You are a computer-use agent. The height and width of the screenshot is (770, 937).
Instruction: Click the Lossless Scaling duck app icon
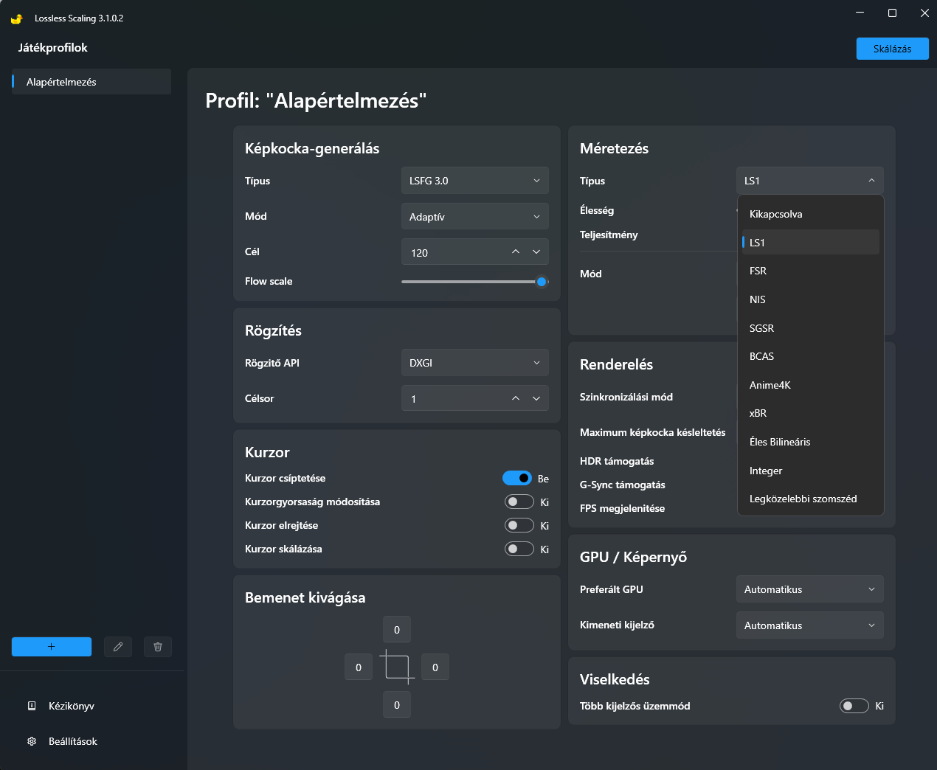click(x=16, y=18)
